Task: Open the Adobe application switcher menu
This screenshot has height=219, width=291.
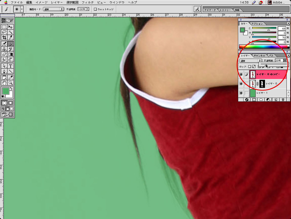Action: click(x=276, y=3)
